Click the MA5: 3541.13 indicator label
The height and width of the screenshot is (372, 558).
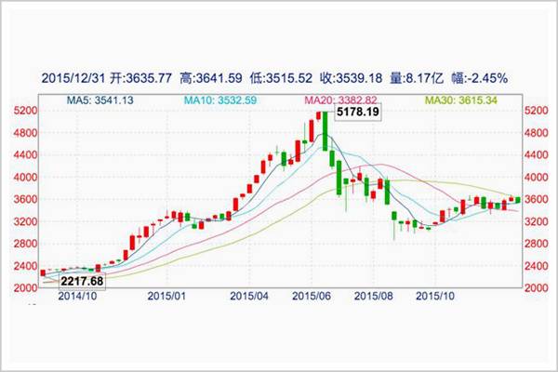(x=100, y=100)
